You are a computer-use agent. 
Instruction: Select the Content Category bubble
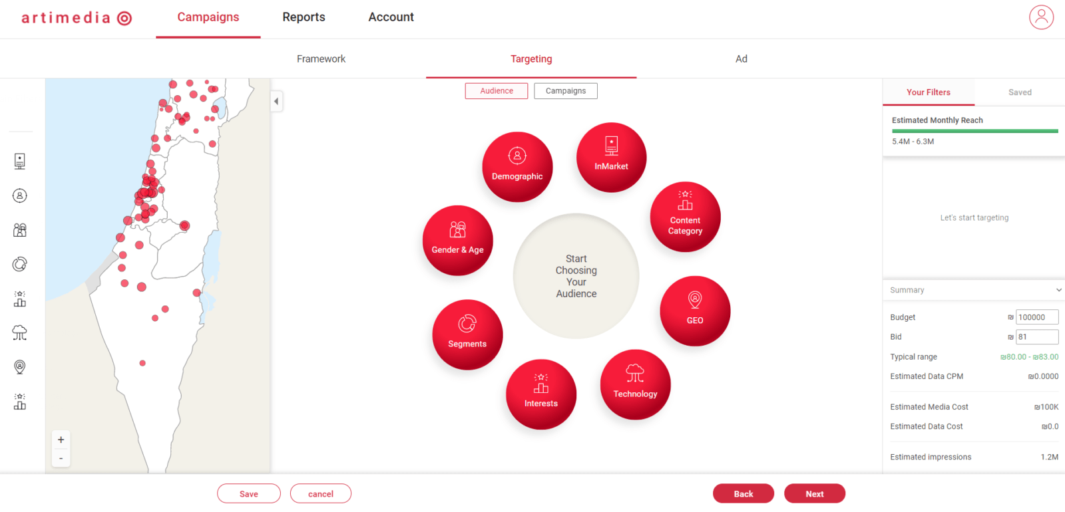685,217
